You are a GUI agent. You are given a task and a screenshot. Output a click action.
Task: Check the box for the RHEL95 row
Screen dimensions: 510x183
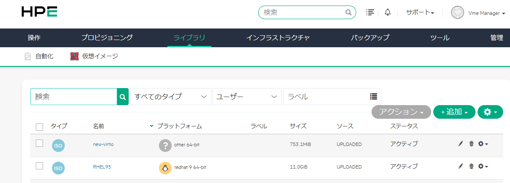[x=40, y=166]
